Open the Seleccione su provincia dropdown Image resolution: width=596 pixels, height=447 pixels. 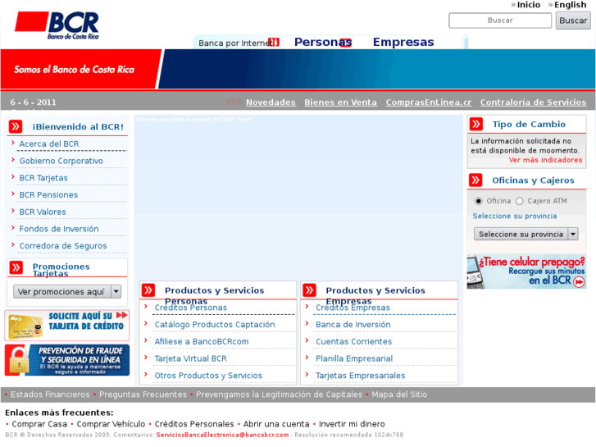point(526,234)
